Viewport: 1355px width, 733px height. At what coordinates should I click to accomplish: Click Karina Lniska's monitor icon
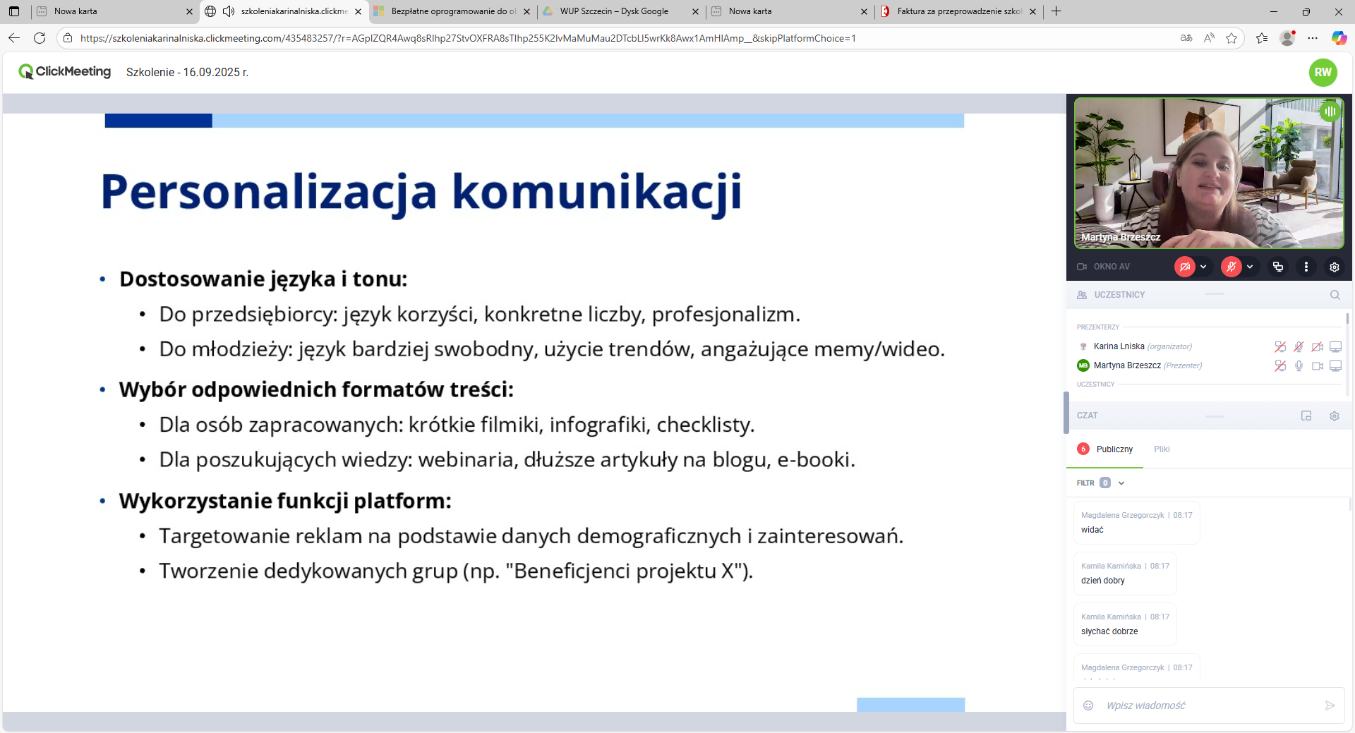click(1336, 346)
